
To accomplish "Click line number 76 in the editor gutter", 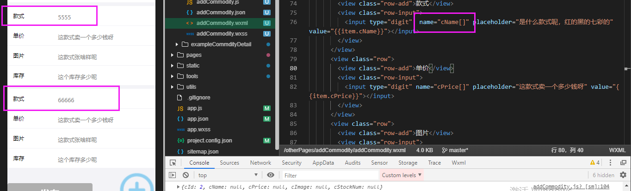I will click(x=293, y=22).
